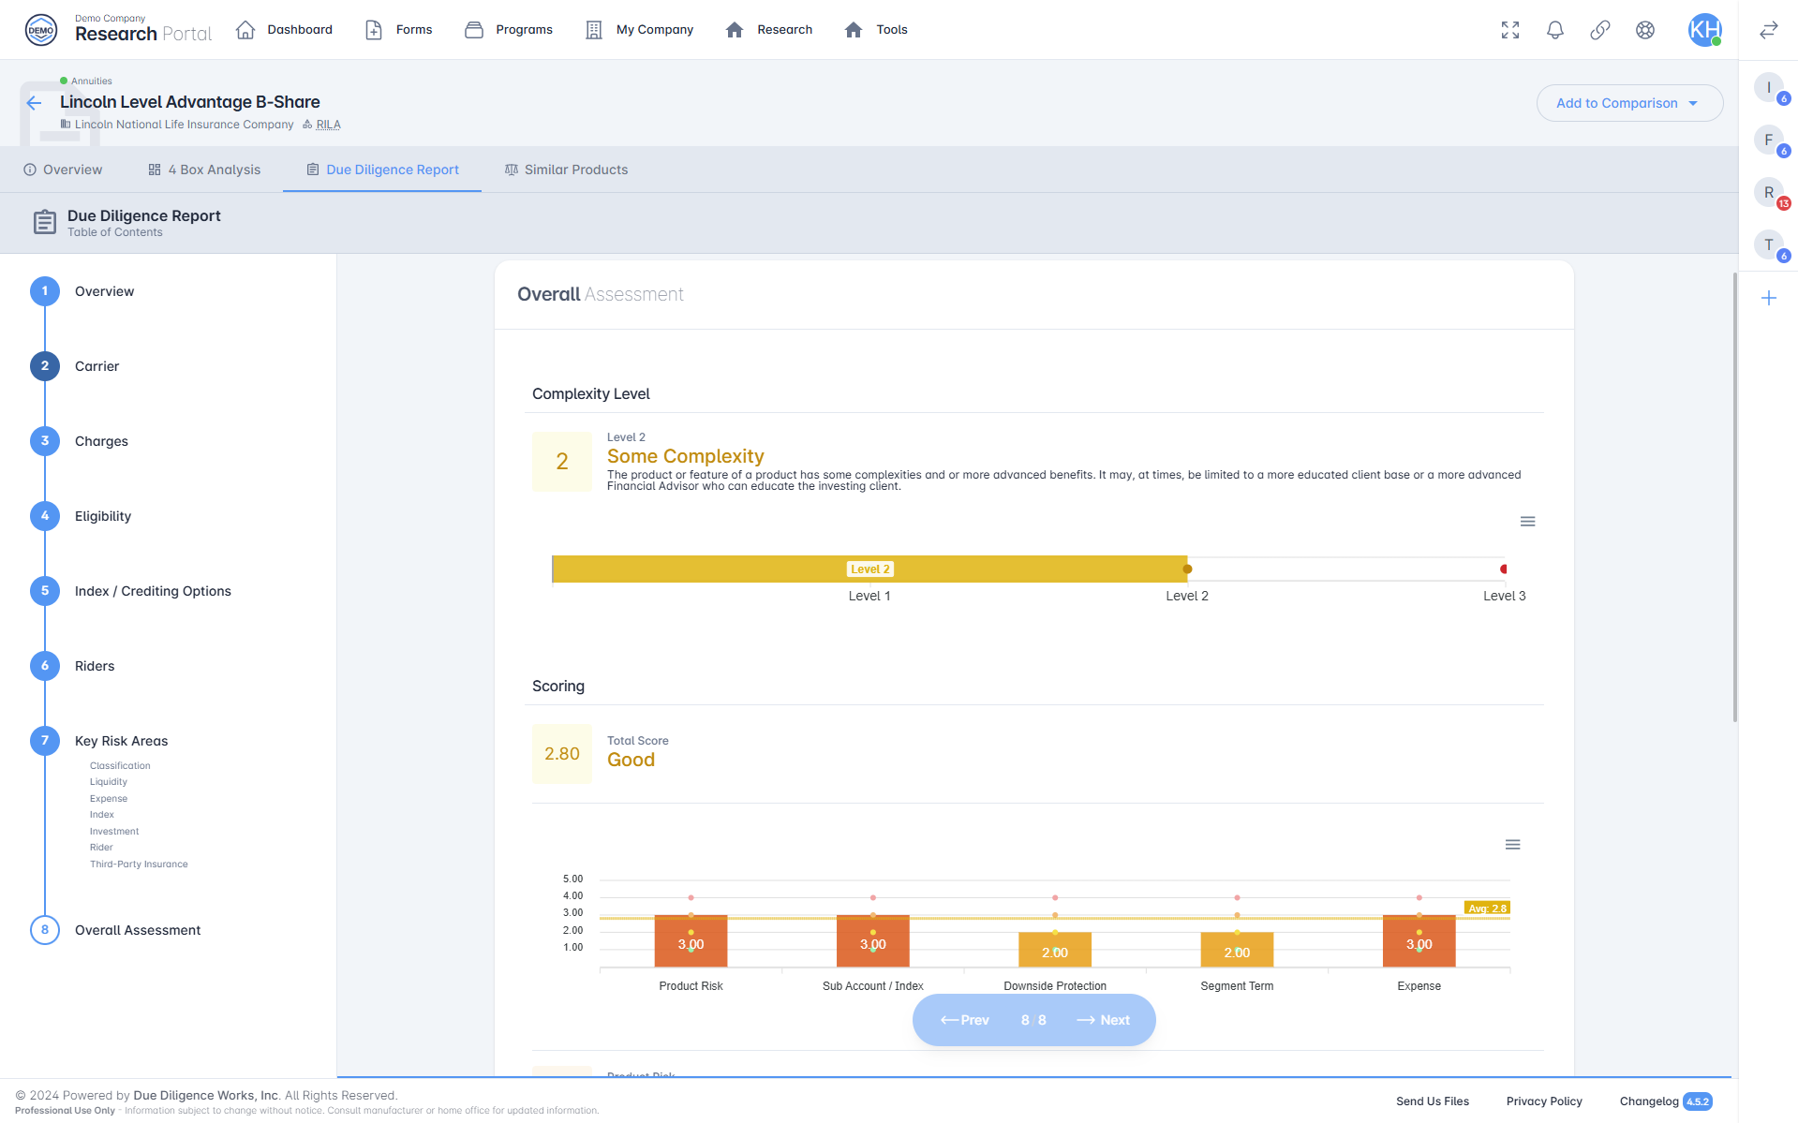Click the back arrow next to product title
This screenshot has height=1123, width=1798.
34,103
